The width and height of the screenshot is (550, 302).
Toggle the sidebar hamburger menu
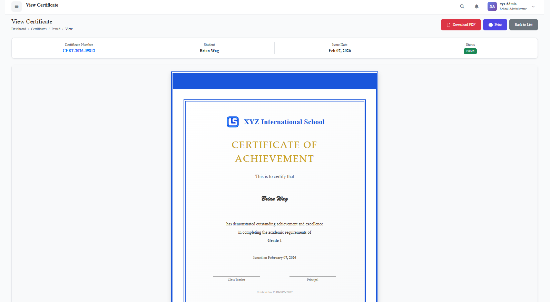tap(17, 7)
